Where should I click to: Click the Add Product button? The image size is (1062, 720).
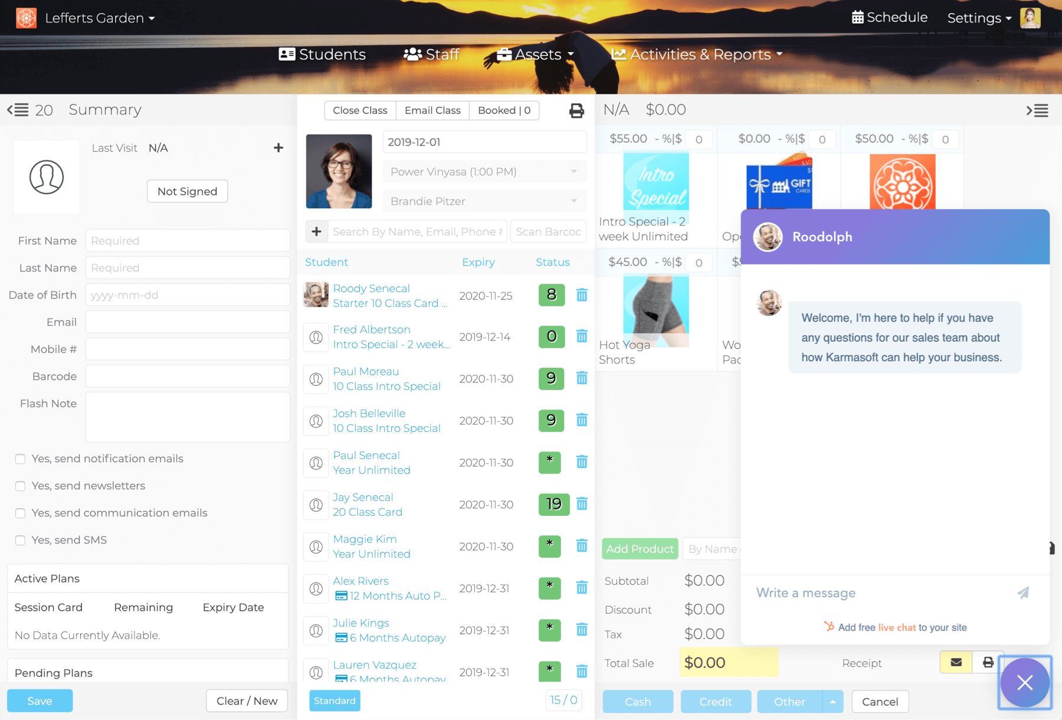640,549
